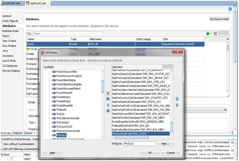Select ProAddress1 in the Available list
Viewport: 239px width, 161px height.
click(63, 97)
